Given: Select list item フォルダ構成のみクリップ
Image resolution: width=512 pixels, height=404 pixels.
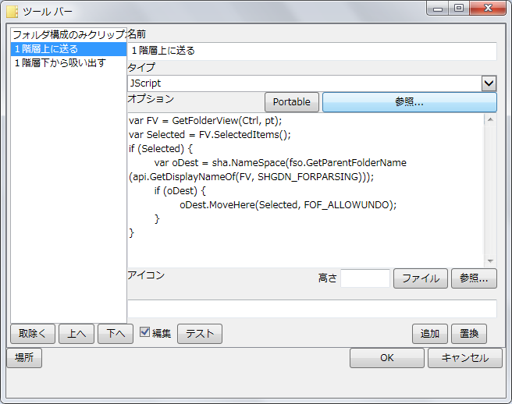Looking at the screenshot, I should tap(69, 34).
